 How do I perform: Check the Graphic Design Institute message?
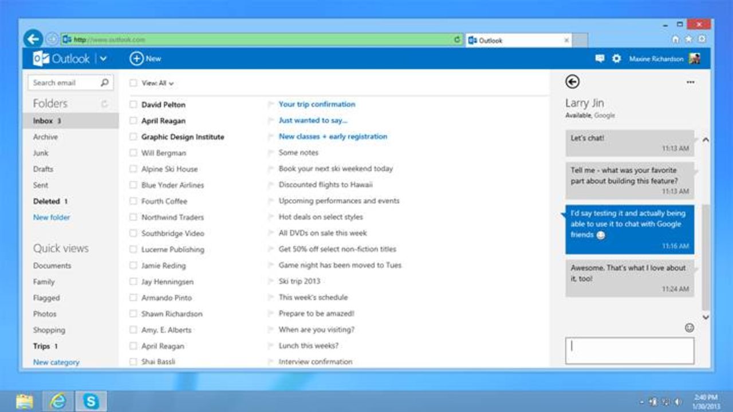(133, 137)
